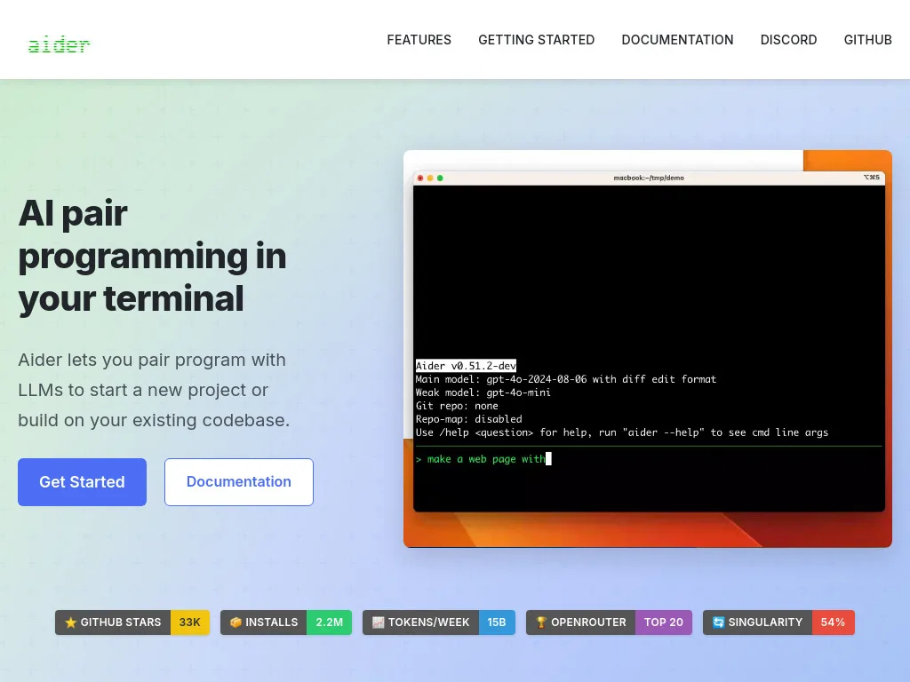910x682 pixels.
Task: Open the GETTING STARTED navigation item
Action: 536,40
